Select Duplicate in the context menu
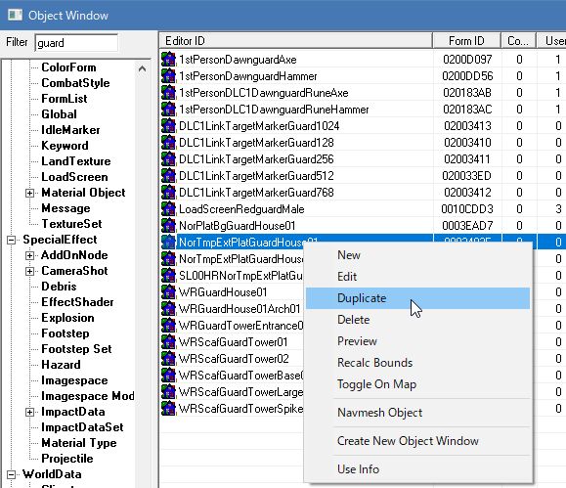This screenshot has height=488, width=566. pyautogui.click(x=417, y=298)
